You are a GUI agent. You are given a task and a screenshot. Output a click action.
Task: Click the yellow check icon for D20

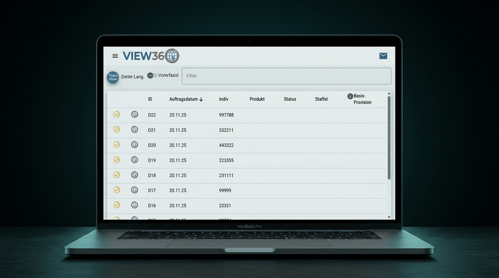[x=116, y=144]
